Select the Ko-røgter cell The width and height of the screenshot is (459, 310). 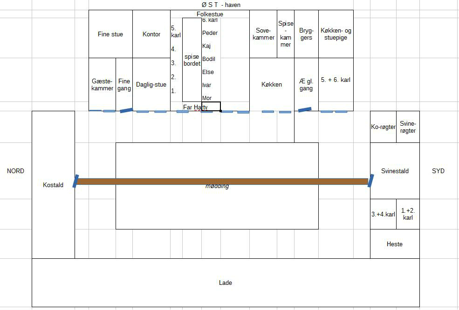tap(383, 127)
